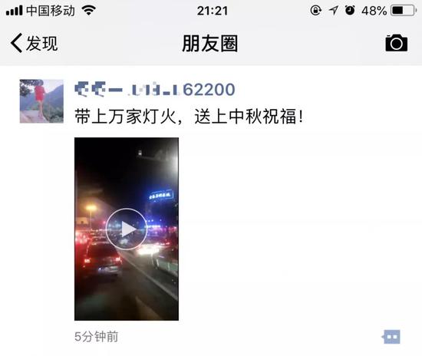Open the comment and like bubble icon
Screen dimensions: 422x356
click(x=391, y=337)
